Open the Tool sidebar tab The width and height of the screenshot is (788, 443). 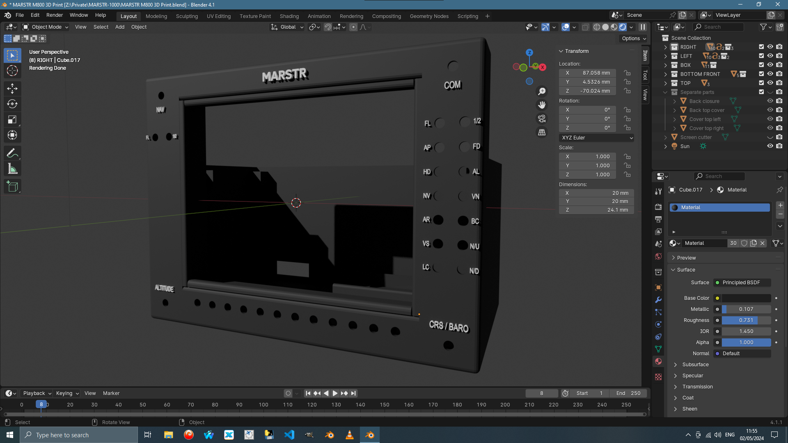(x=645, y=75)
